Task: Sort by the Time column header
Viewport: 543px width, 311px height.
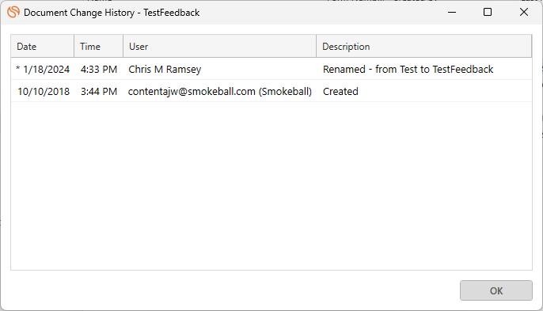Action: [x=99, y=47]
